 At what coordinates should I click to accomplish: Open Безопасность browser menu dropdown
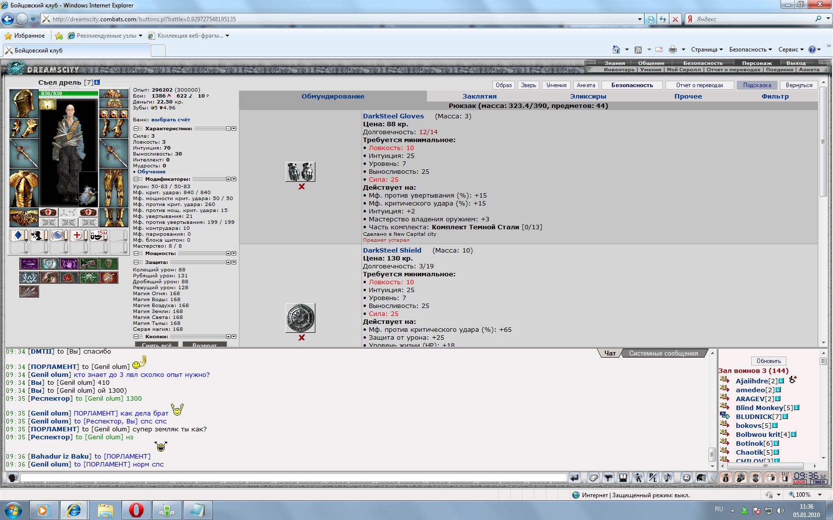point(750,50)
